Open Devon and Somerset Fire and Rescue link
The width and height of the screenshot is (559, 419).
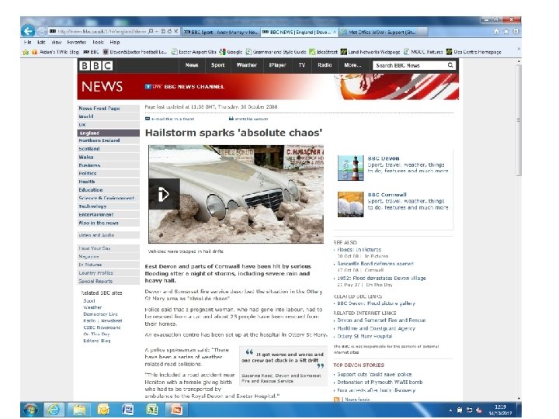tap(381, 320)
